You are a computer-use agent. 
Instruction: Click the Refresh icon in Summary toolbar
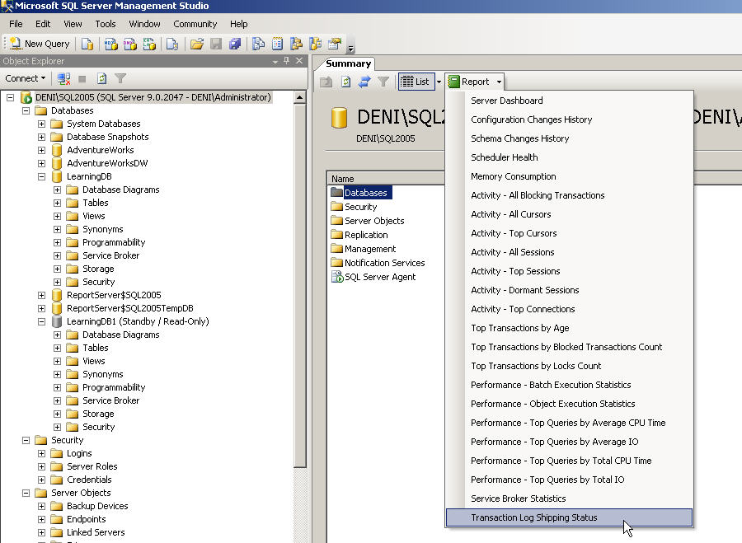tap(346, 82)
